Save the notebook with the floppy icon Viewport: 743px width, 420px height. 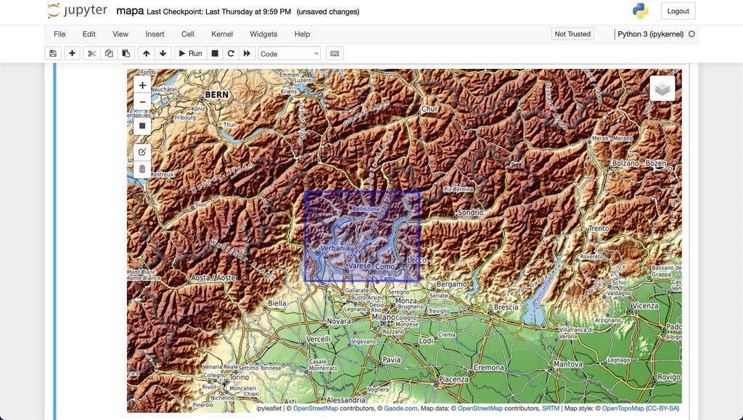(x=53, y=54)
